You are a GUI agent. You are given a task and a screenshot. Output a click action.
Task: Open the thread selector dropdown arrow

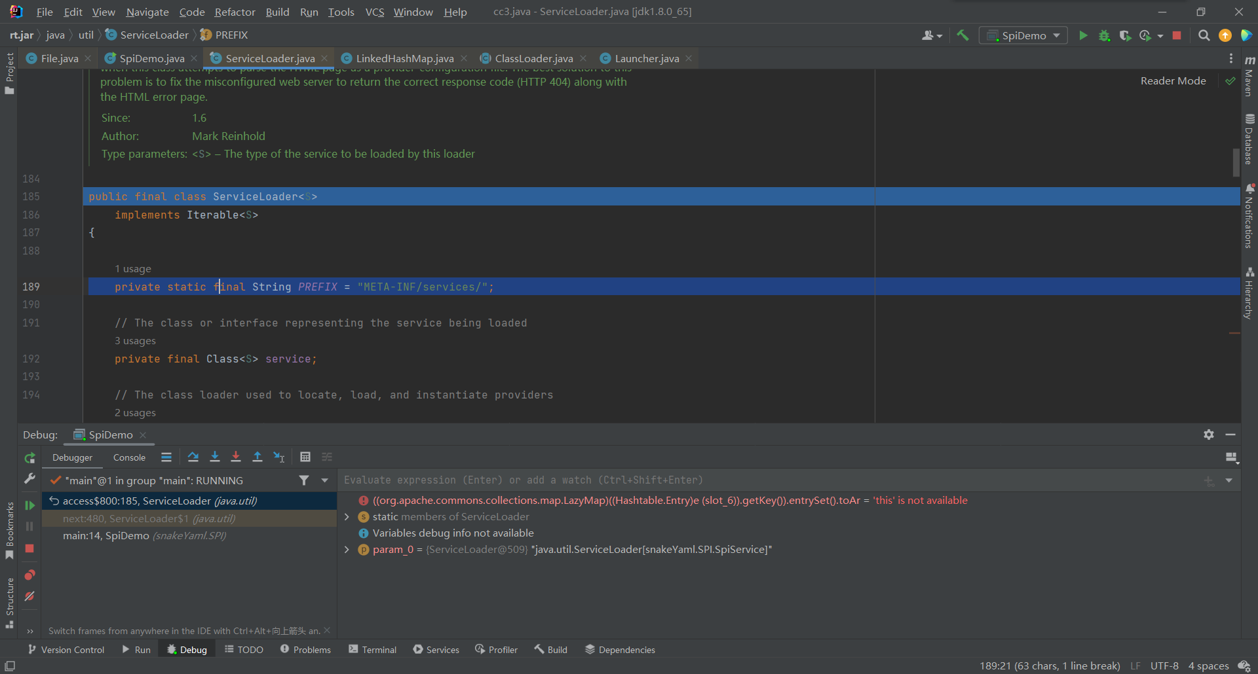tap(324, 480)
